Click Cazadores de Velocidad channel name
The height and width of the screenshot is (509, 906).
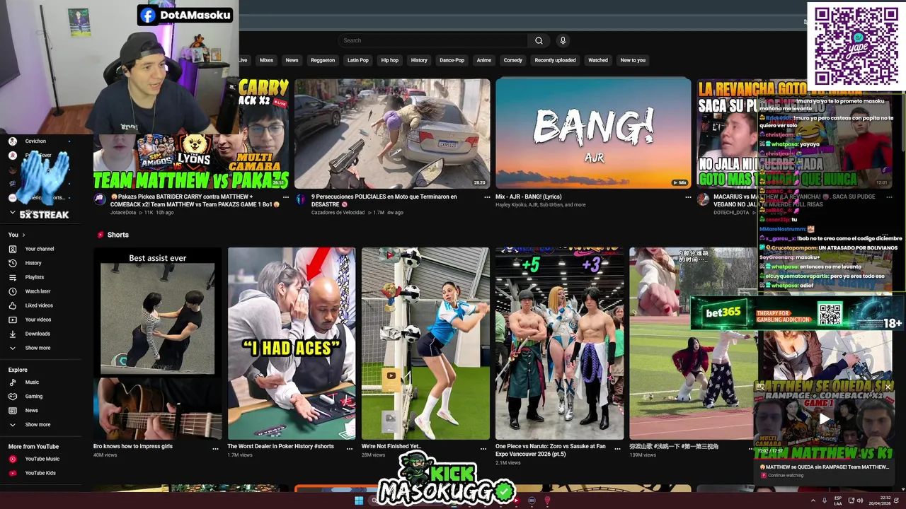click(x=338, y=213)
